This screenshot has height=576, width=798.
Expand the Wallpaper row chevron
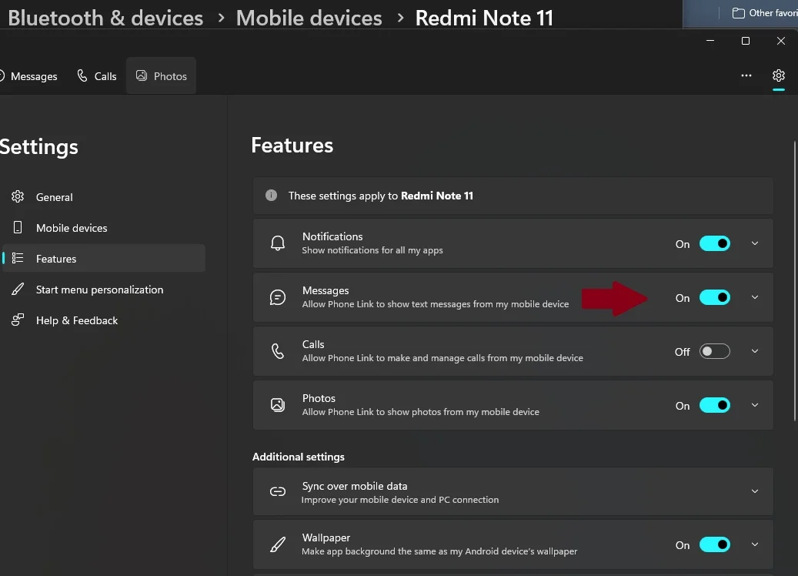[755, 544]
